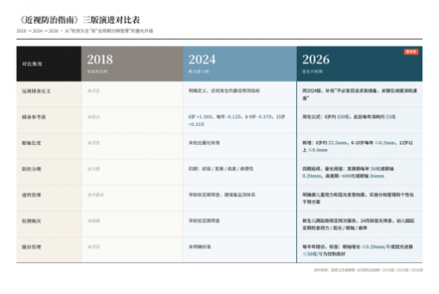
Task: Click the 2018 column header
Action: 132,64
